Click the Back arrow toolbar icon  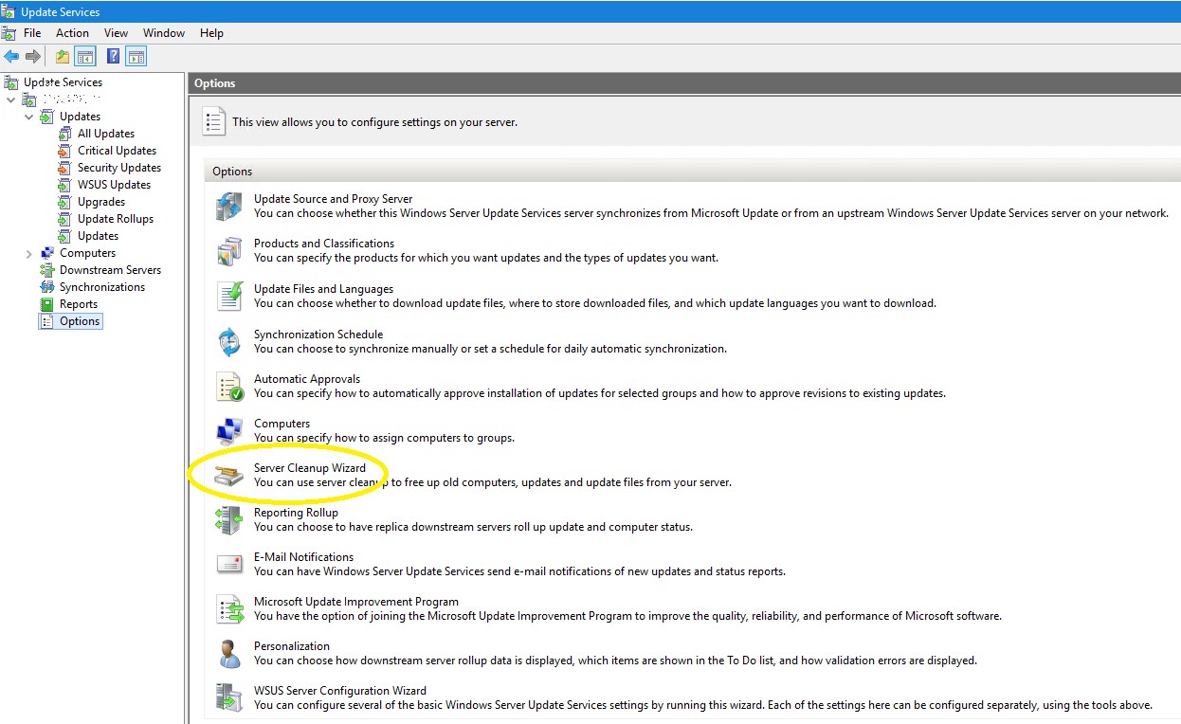pos(11,57)
